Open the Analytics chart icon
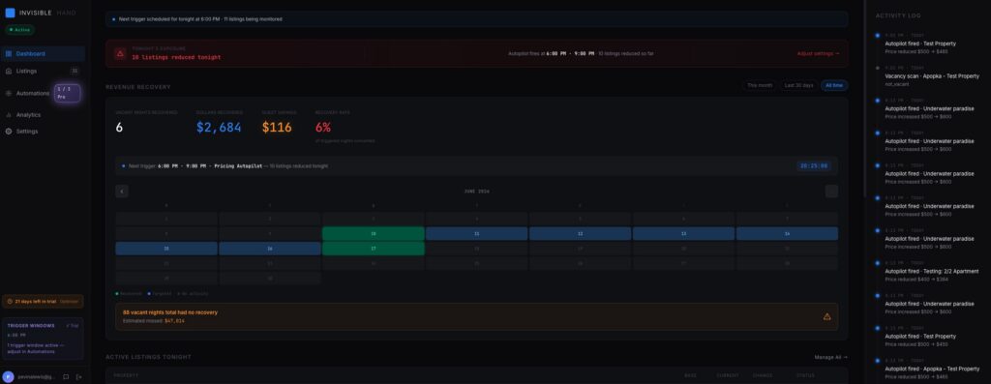Viewport: 991px width, 384px height. tap(9, 115)
